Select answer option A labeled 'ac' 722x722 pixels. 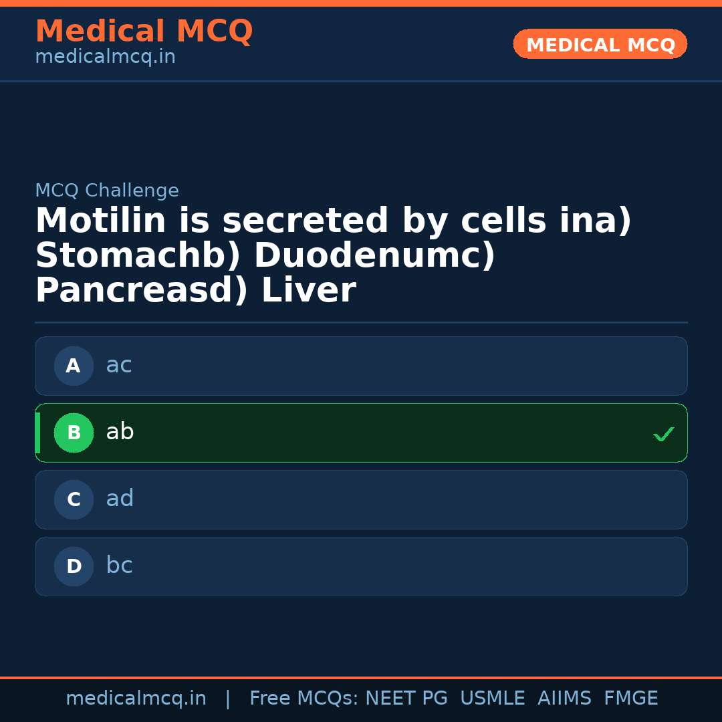point(361,366)
